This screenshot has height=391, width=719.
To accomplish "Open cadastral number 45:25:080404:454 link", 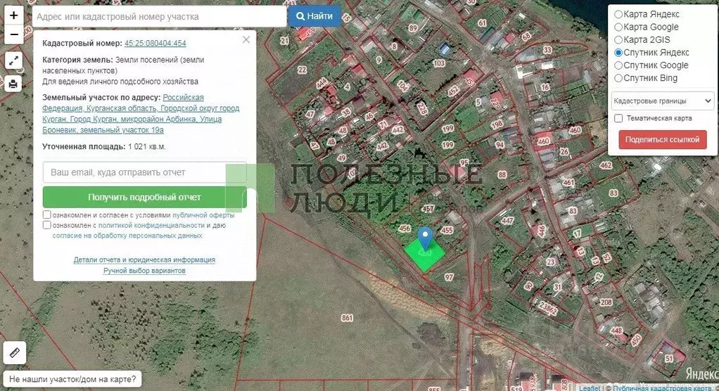I will 155,43.
